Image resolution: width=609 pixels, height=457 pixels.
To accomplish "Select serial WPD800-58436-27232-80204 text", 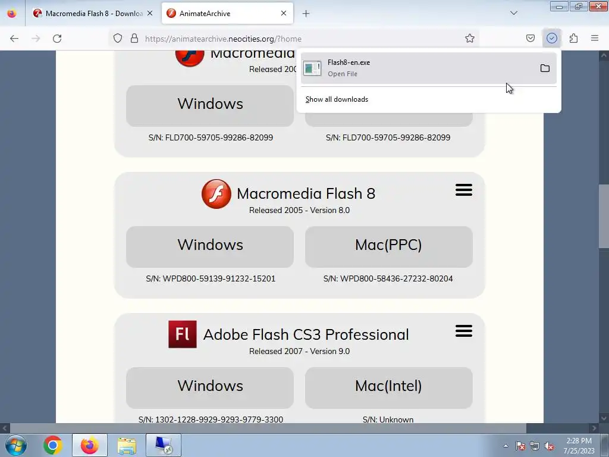I will [397, 278].
